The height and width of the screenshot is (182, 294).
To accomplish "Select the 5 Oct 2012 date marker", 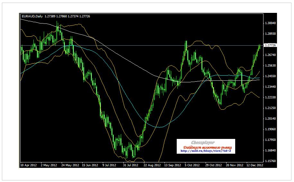I will click(192, 165).
